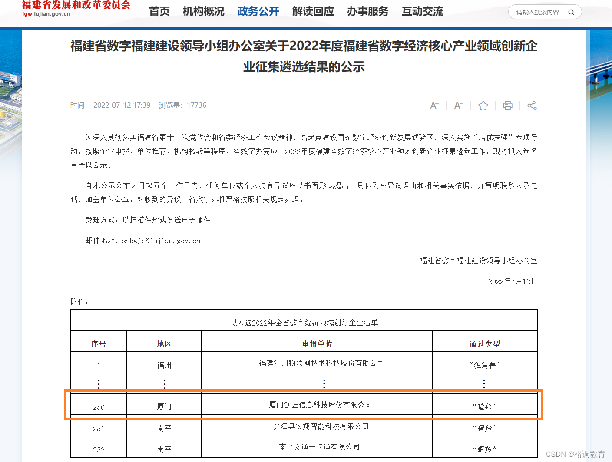The image size is (612, 462).
Task: Click the 浏览量 17736 view counter
Action: click(183, 105)
